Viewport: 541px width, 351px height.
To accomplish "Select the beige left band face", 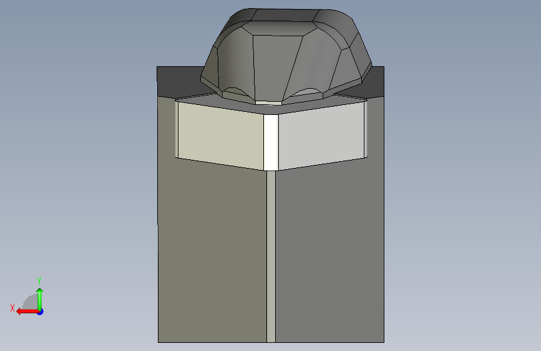I will coord(221,136).
